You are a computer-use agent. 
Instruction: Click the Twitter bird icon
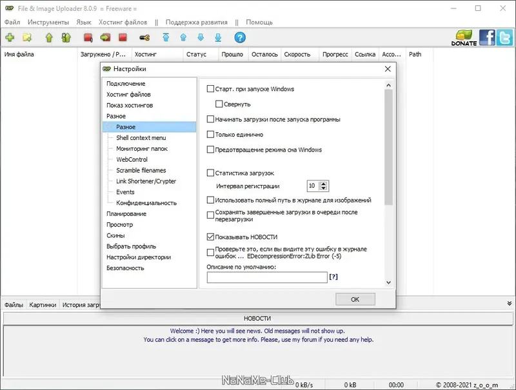[505, 37]
